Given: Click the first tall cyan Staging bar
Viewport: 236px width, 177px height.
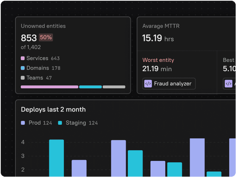Looking at the screenshot, I should pyautogui.click(x=56, y=157).
